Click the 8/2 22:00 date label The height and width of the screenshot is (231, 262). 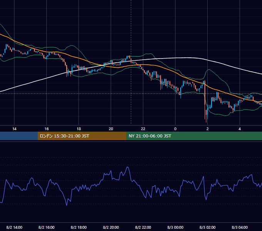[143, 227]
